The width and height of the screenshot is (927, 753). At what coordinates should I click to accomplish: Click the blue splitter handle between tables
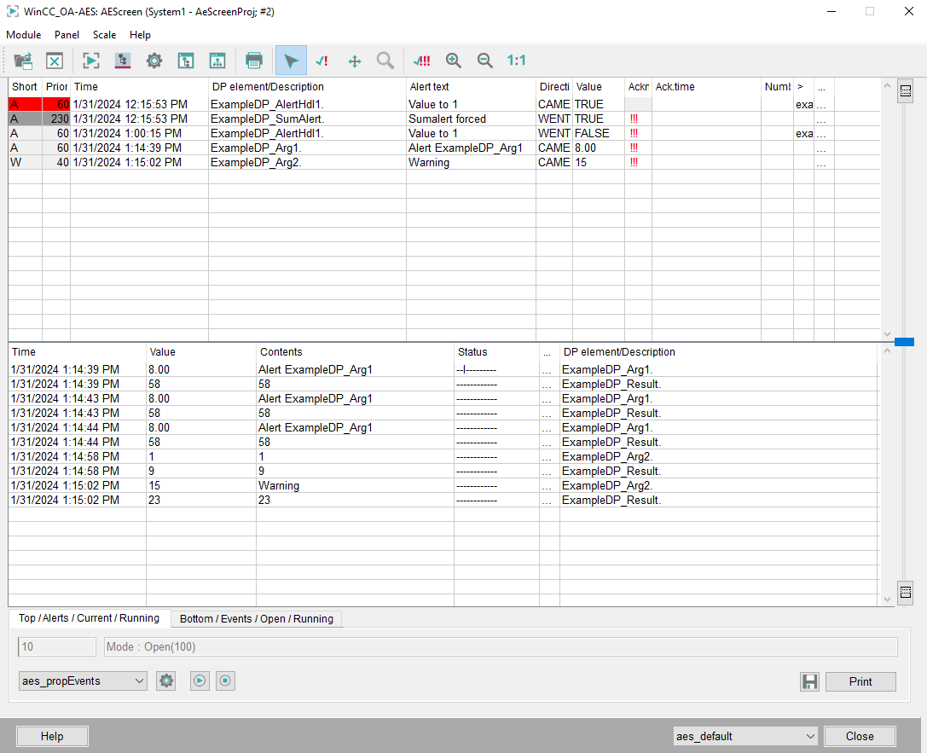tap(904, 342)
